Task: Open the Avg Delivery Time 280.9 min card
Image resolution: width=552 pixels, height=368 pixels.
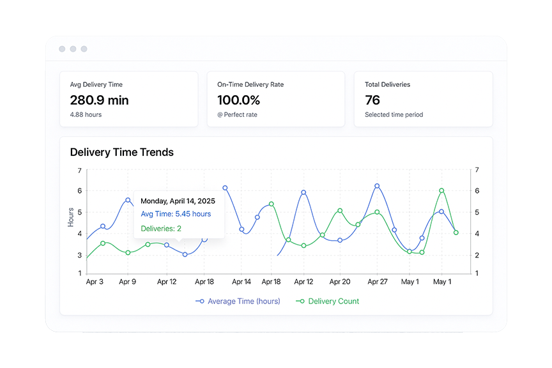Action: tap(128, 99)
